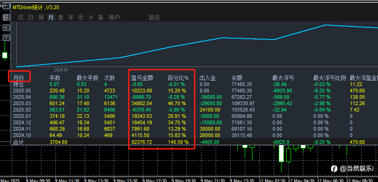Click the 当然娱乐 watermark logo icon
The width and height of the screenshot is (378, 182).
(x=334, y=168)
